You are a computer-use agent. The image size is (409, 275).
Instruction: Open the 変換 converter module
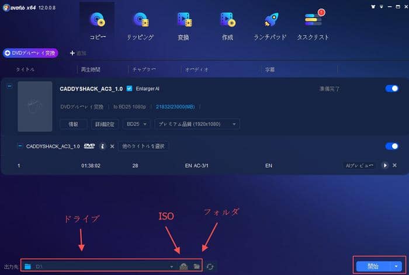click(184, 26)
